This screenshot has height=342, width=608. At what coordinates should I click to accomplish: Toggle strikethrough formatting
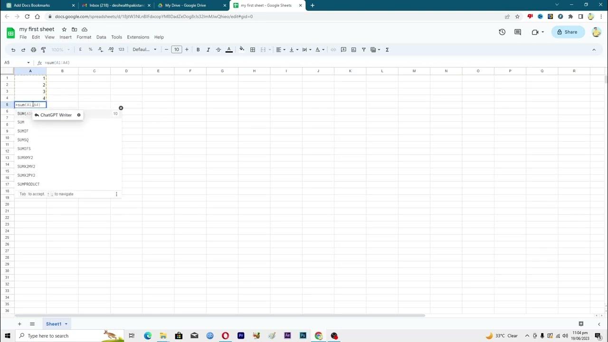coord(218,49)
